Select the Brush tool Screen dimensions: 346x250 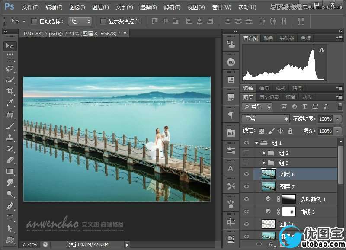click(10, 126)
